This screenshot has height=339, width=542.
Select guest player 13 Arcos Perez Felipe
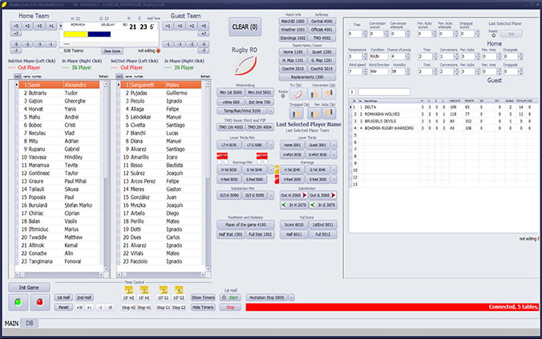click(160, 181)
